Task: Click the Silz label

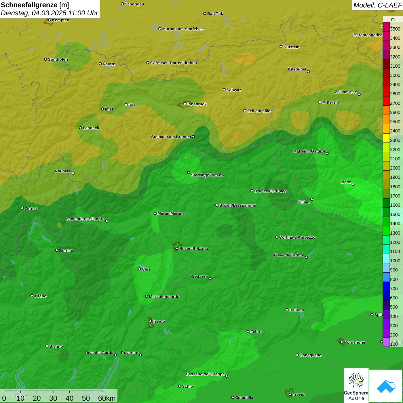Action: 132,105
